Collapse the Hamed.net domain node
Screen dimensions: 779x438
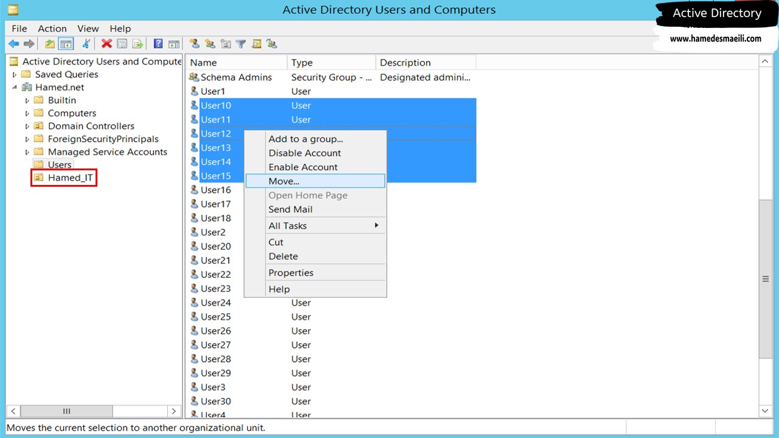click(15, 88)
